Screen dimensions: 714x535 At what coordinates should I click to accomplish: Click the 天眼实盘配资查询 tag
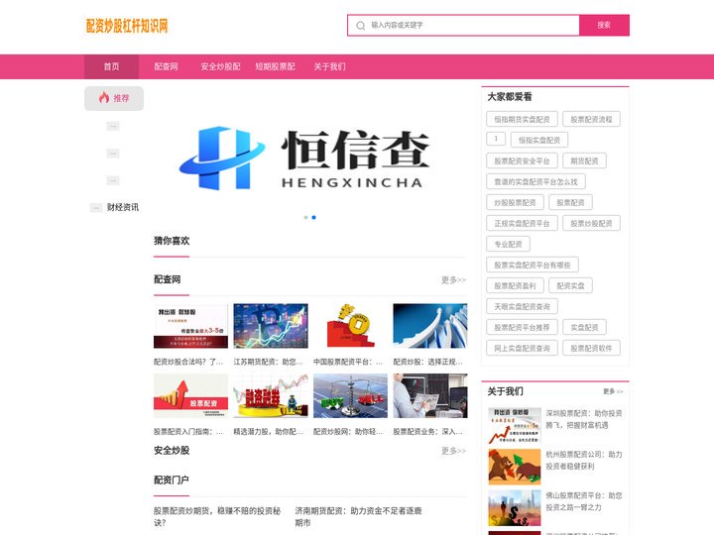pyautogui.click(x=522, y=306)
